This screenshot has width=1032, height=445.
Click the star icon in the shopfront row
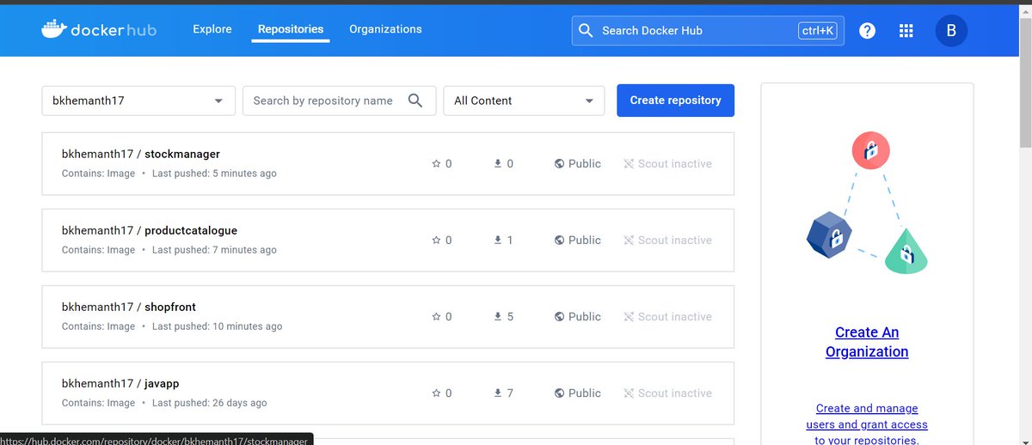(436, 316)
